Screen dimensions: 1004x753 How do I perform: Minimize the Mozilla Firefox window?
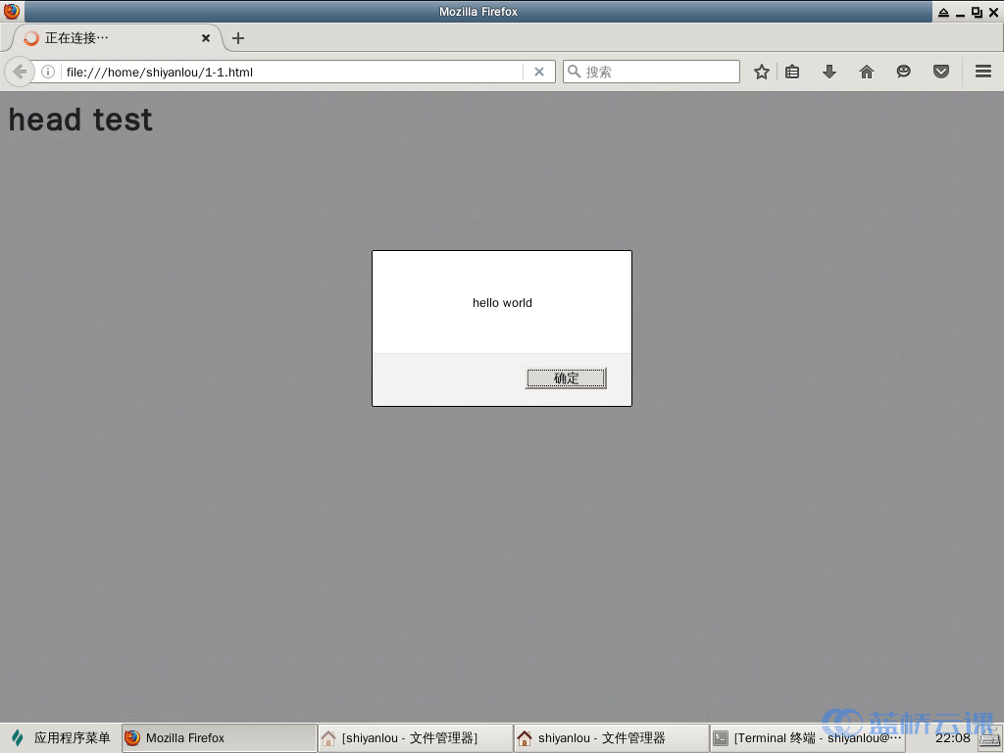tap(960, 12)
